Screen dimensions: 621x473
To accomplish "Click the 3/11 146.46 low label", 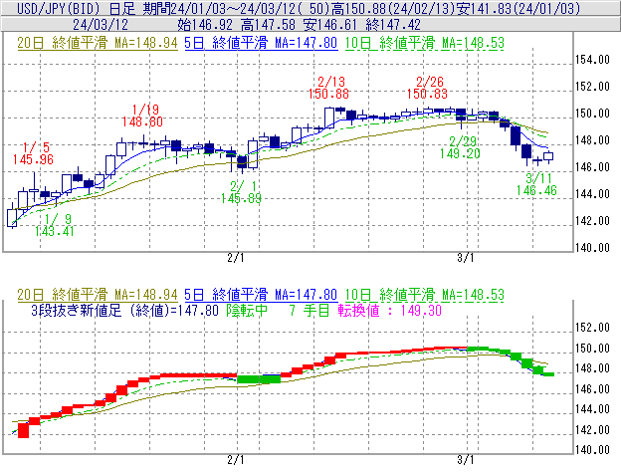I will click(536, 184).
